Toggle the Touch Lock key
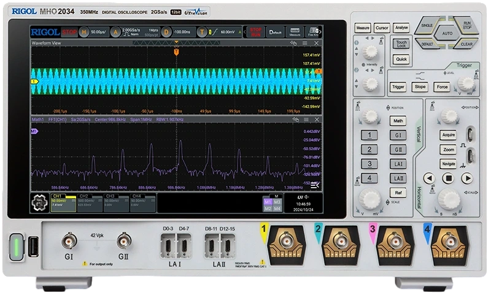491x295 pixels. pyautogui.click(x=401, y=44)
